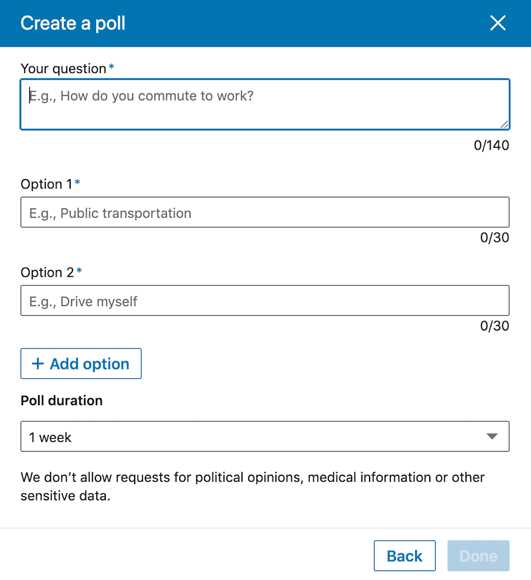The height and width of the screenshot is (580, 531).
Task: Click the Option 1 input field
Action: coord(265,212)
